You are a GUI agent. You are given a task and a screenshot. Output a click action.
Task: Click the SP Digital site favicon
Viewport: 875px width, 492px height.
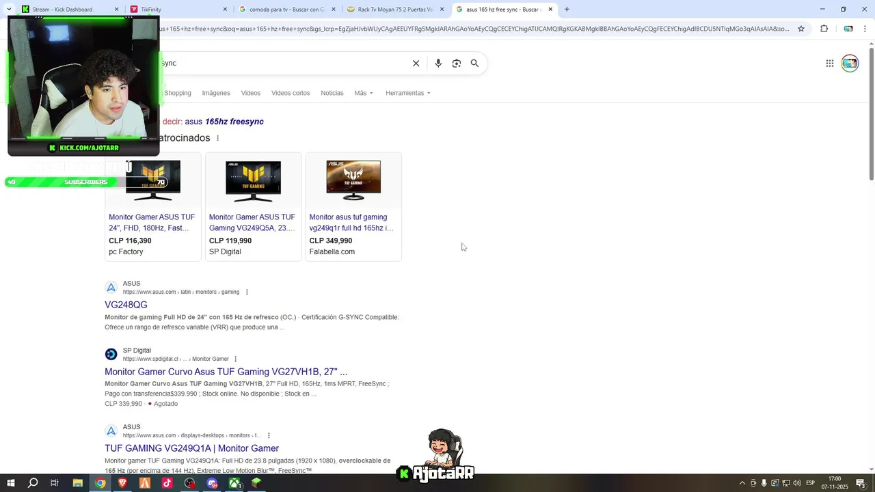click(111, 354)
